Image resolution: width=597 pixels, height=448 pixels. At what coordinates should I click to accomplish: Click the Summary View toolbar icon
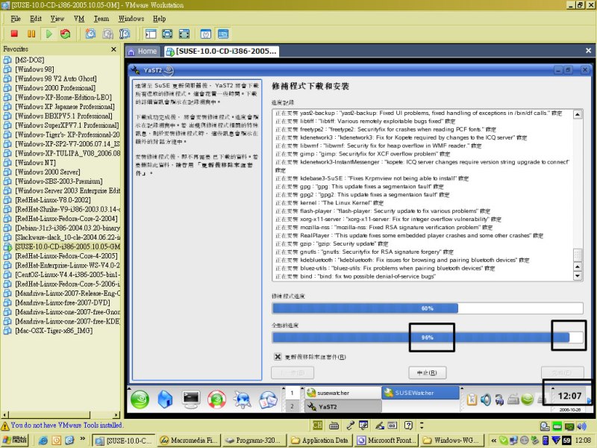tap(206, 34)
